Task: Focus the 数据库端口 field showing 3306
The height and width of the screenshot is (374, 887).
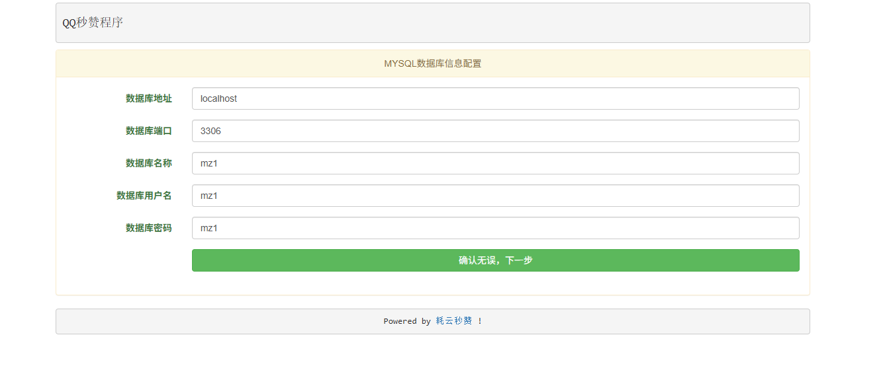Action: point(495,131)
